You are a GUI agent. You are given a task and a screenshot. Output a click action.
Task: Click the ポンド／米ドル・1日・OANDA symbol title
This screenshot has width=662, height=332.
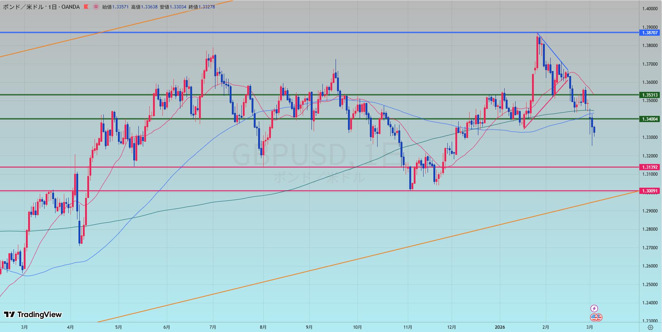click(x=41, y=7)
